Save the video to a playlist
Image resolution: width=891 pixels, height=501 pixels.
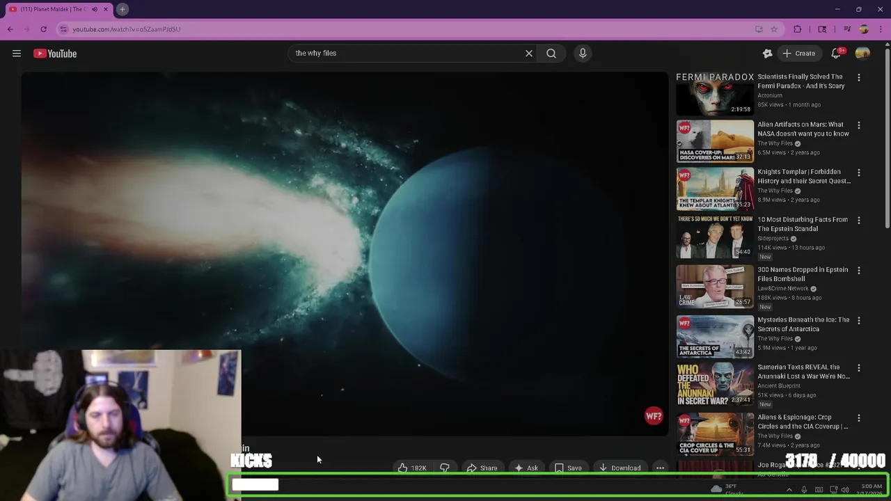568,468
